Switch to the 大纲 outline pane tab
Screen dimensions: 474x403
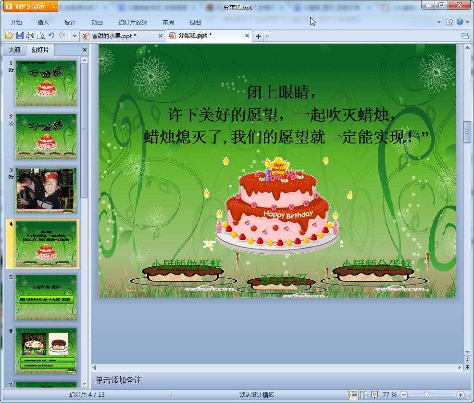point(14,50)
